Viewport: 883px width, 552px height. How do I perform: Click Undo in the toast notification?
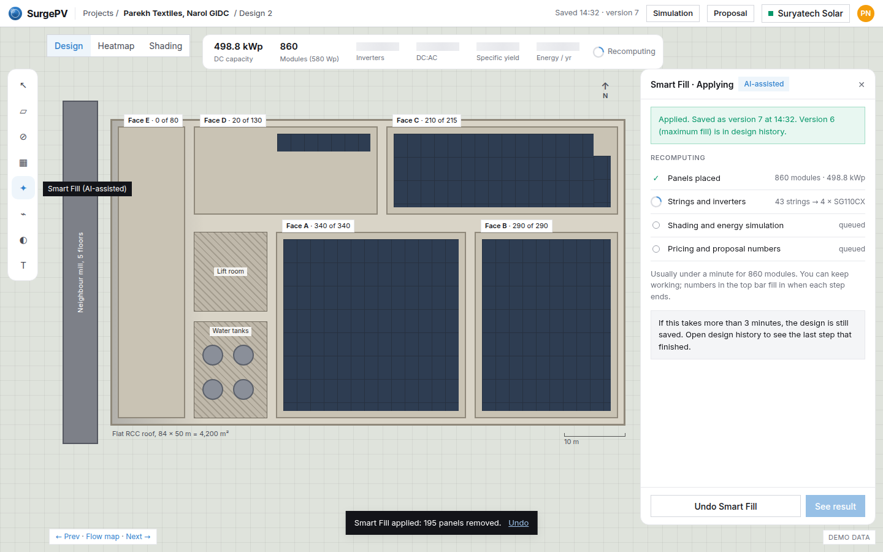518,523
